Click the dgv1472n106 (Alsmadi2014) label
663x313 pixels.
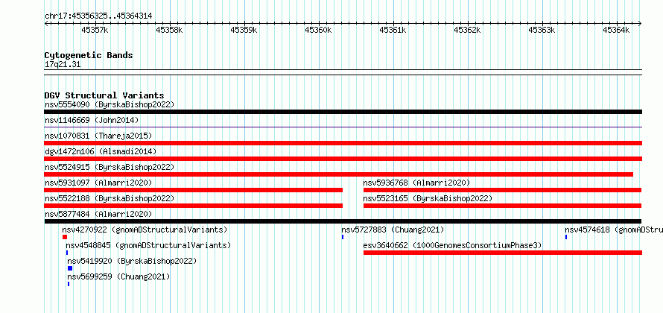[101, 151]
